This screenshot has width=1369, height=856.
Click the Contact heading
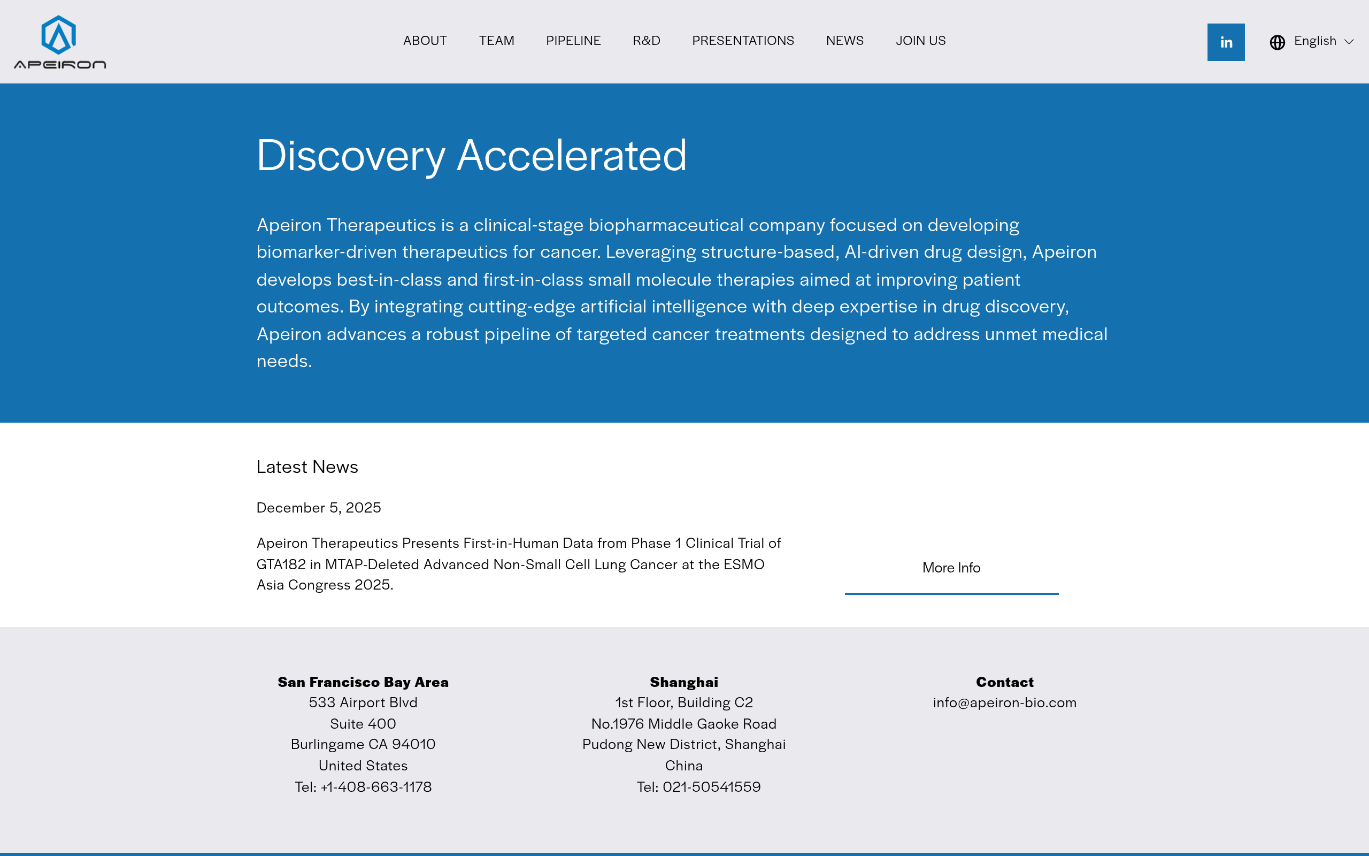[1005, 682]
